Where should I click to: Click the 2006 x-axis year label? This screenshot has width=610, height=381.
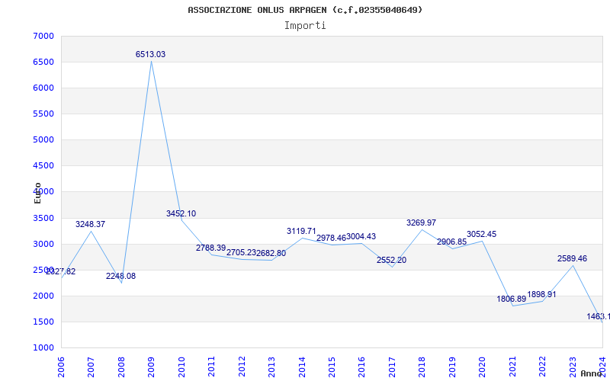(x=61, y=367)
